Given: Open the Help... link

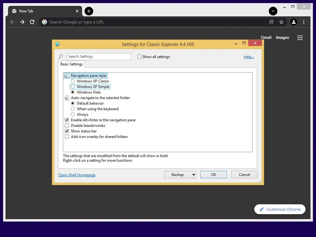Looking at the screenshot, I should tap(249, 57).
